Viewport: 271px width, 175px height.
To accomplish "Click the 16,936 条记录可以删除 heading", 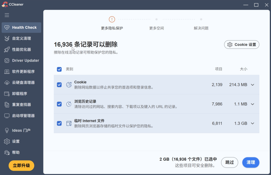I will (86, 44).
